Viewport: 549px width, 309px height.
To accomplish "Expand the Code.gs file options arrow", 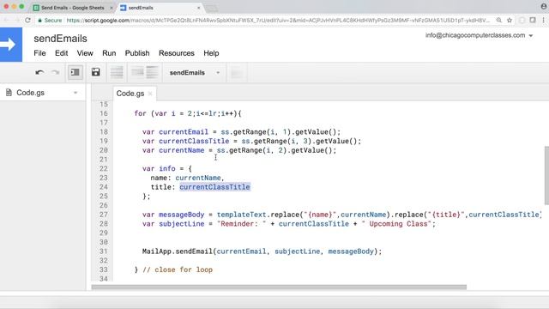I will (75, 93).
